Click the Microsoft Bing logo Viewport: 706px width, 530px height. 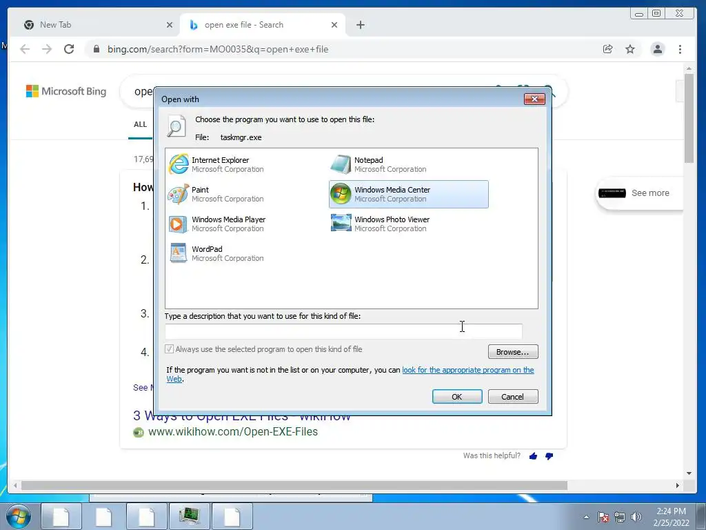pos(66,91)
